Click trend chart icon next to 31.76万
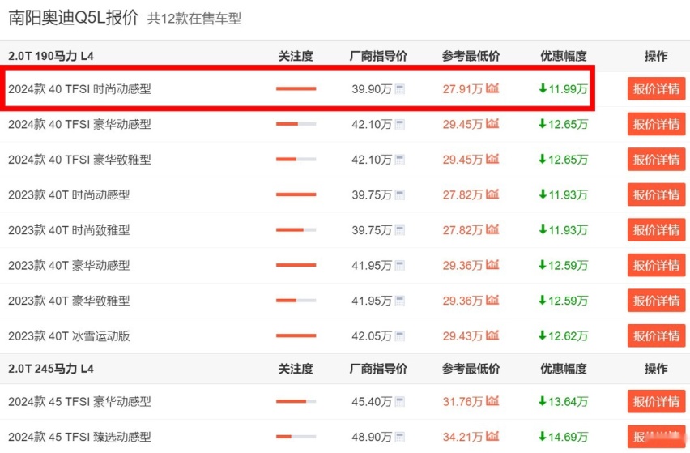 click(492, 401)
